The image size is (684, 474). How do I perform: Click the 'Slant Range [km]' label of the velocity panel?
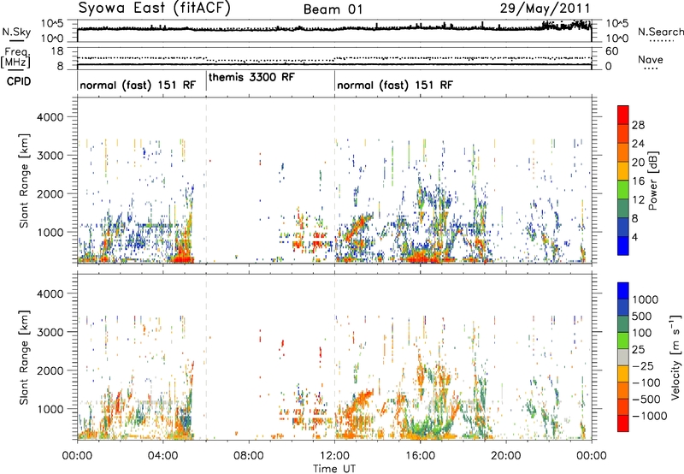(x=24, y=357)
